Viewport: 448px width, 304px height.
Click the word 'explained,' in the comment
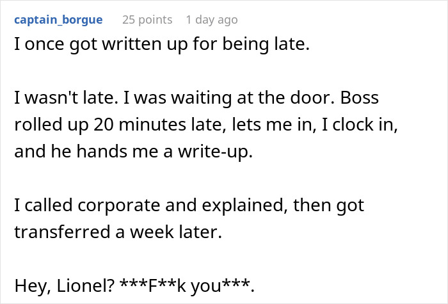tap(245, 205)
